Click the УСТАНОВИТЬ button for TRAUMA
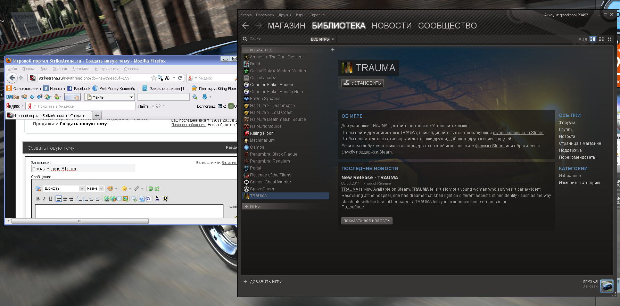Screen dimensions: 620x306 tap(362, 83)
